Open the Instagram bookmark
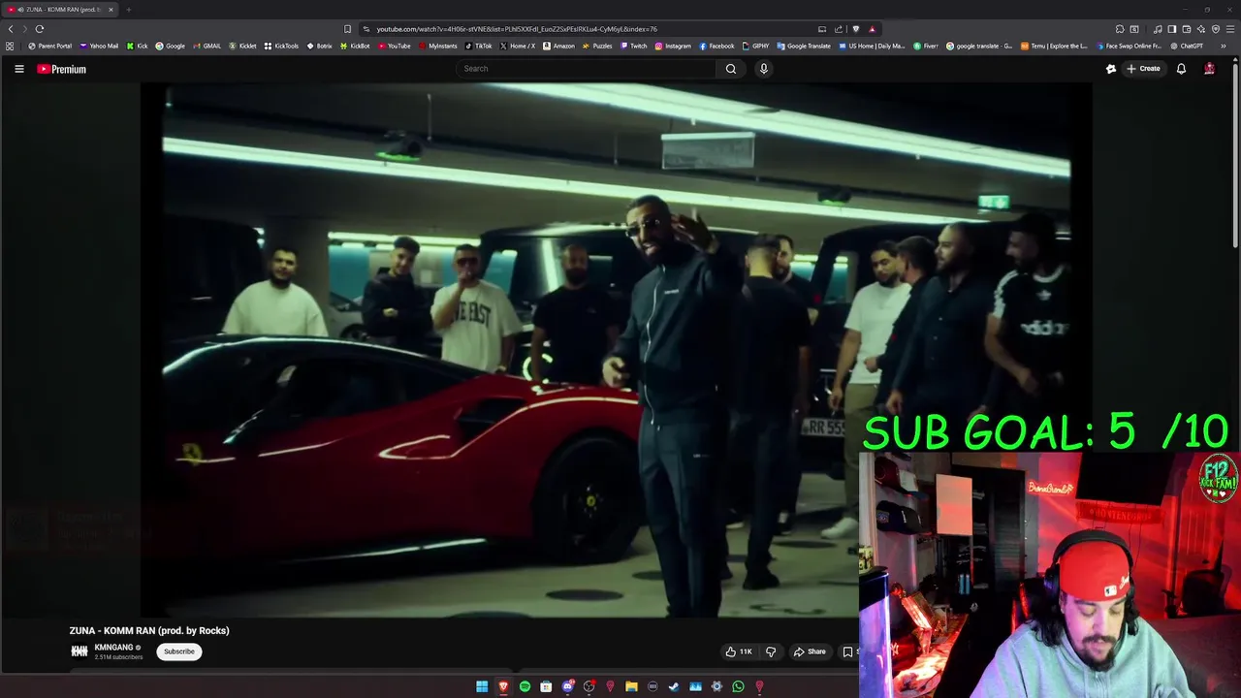 (673, 46)
